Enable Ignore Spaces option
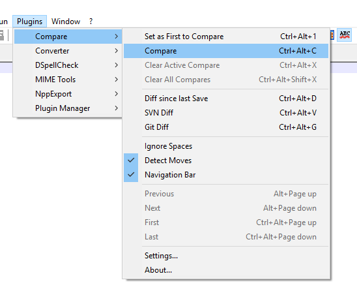Screen dimensions: 357x291 point(226,146)
